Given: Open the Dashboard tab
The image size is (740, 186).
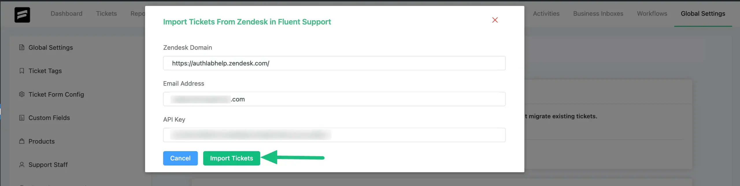Looking at the screenshot, I should 66,14.
